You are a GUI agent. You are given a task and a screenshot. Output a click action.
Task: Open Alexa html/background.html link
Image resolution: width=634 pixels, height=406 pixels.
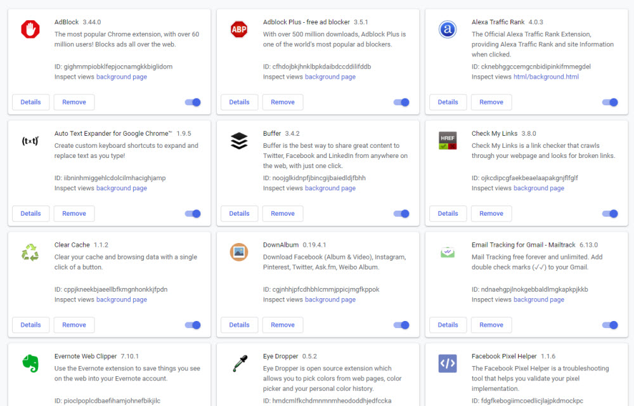pos(546,77)
